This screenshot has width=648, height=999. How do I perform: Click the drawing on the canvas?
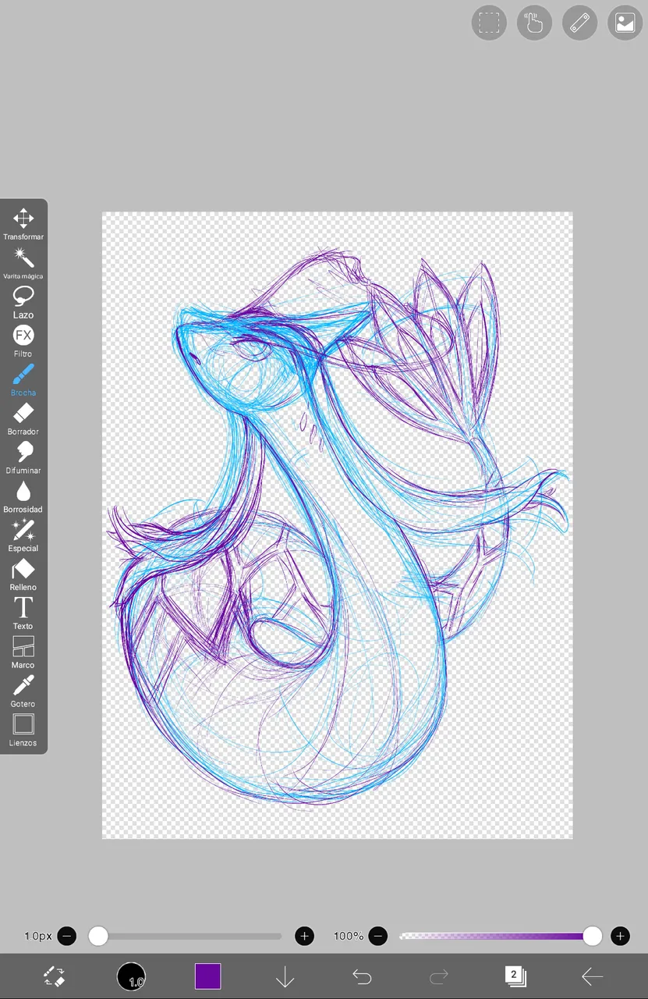pyautogui.click(x=338, y=525)
